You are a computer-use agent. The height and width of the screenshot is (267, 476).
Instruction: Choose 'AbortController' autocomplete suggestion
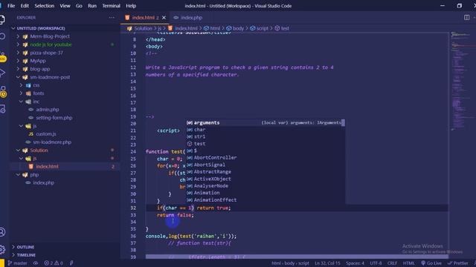pyautogui.click(x=266, y=158)
